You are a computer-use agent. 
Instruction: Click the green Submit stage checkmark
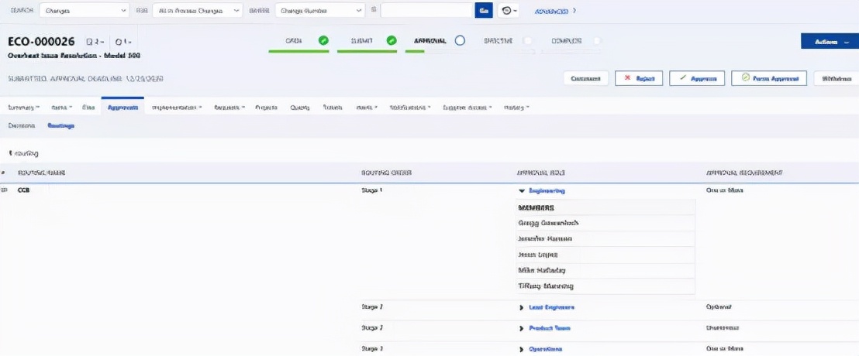click(392, 40)
